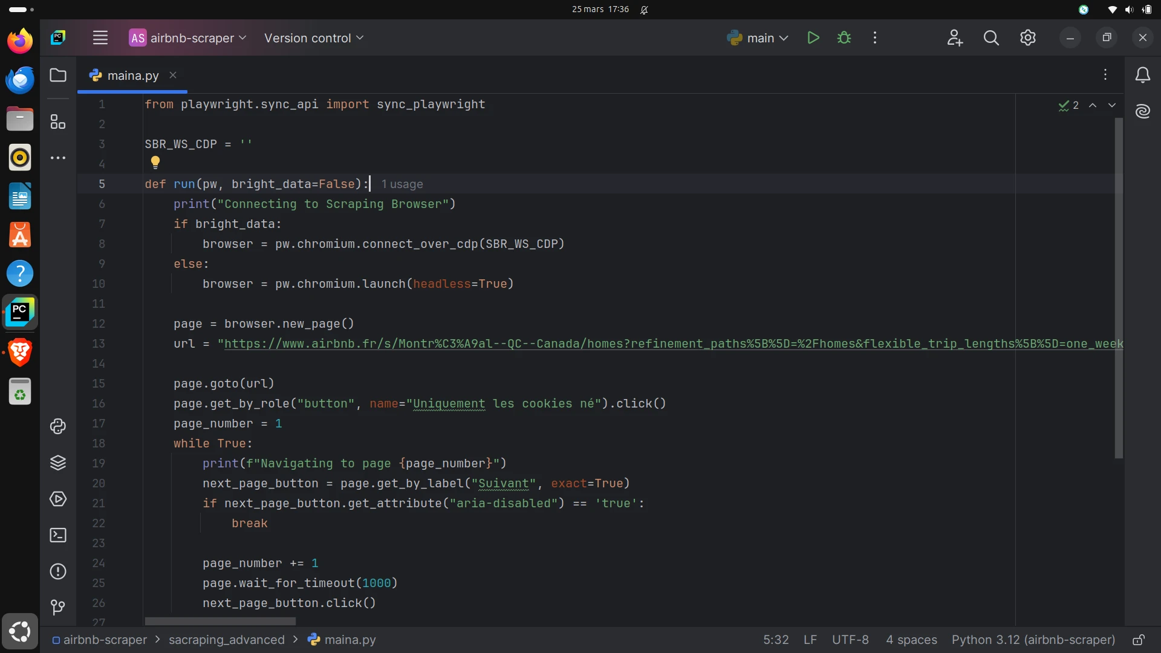
Task: Select the maina.py editor tab
Action: (132, 76)
